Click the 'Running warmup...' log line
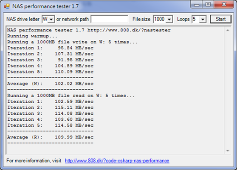The width and height of the screenshot is (237, 170). point(32,36)
